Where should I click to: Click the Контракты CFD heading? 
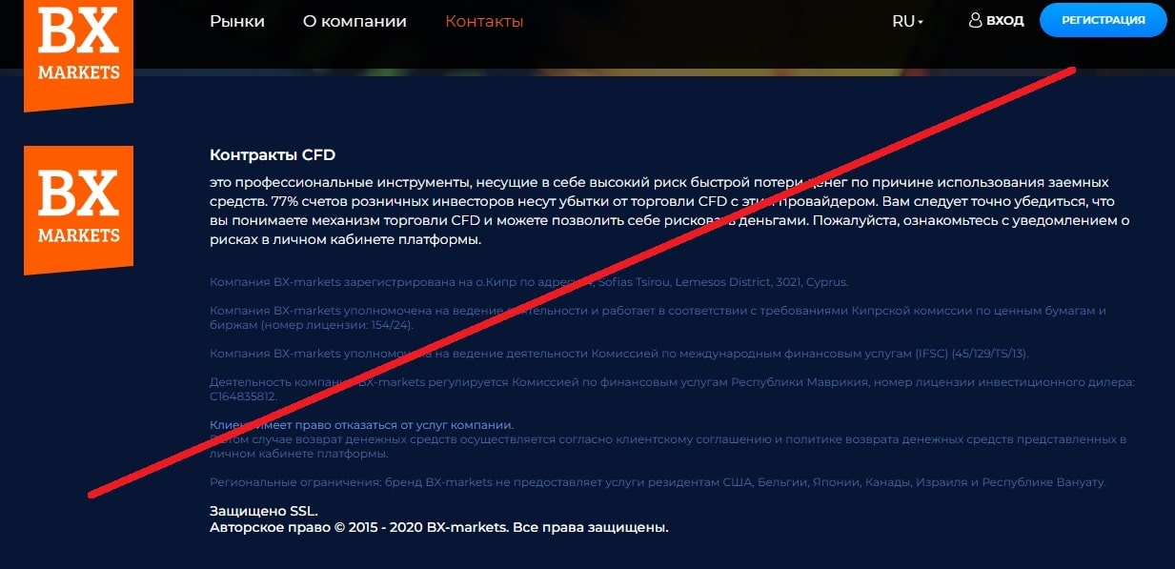click(x=273, y=154)
